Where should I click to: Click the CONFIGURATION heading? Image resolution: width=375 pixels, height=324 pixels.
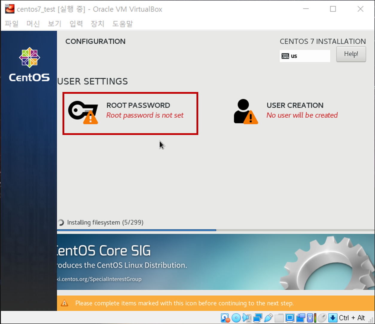tap(95, 41)
